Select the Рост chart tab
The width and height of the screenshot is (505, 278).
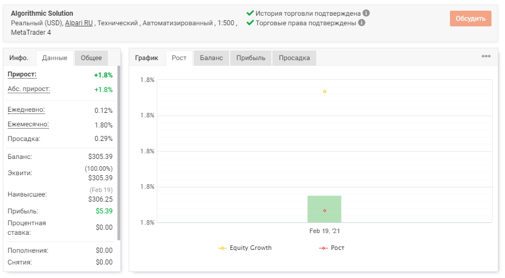(179, 58)
